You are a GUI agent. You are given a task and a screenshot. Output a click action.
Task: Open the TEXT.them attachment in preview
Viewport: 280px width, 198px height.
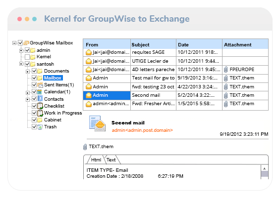point(101,147)
